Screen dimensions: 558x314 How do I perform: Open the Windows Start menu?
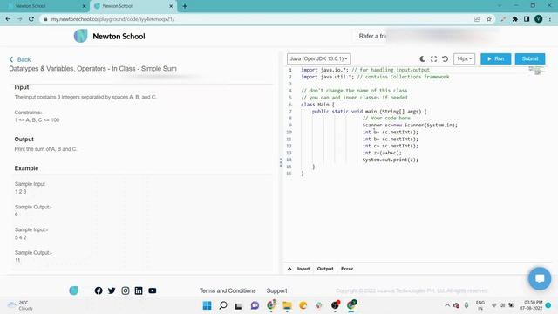point(207,305)
